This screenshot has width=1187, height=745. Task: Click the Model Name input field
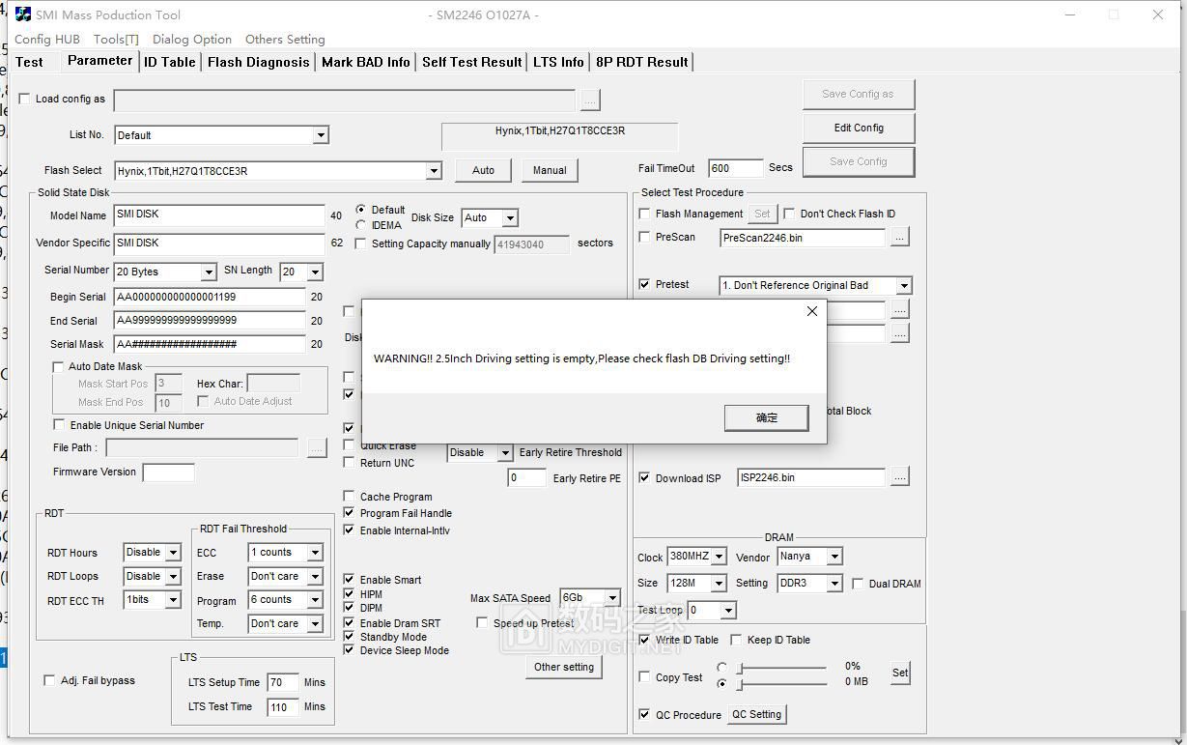tap(219, 215)
